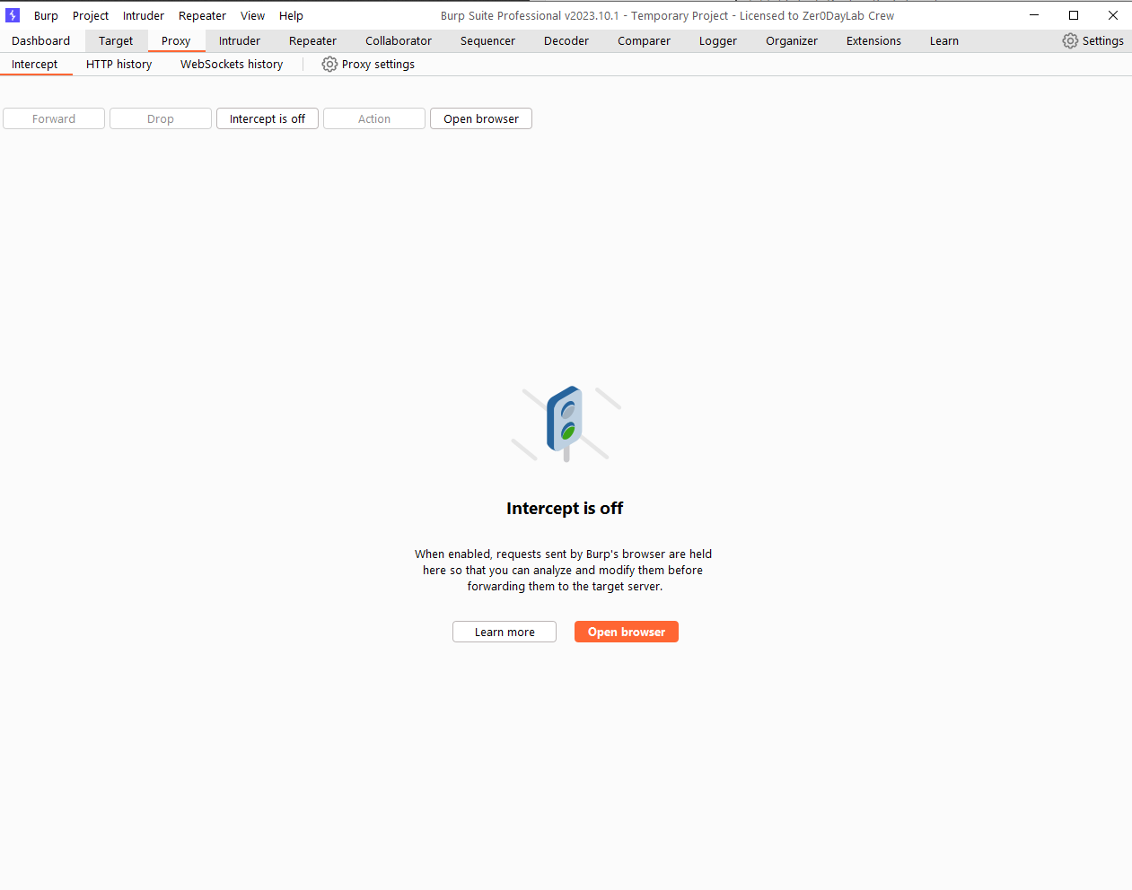The height and width of the screenshot is (890, 1132).
Task: Open the Intruder menu in the menu bar
Action: coord(144,16)
